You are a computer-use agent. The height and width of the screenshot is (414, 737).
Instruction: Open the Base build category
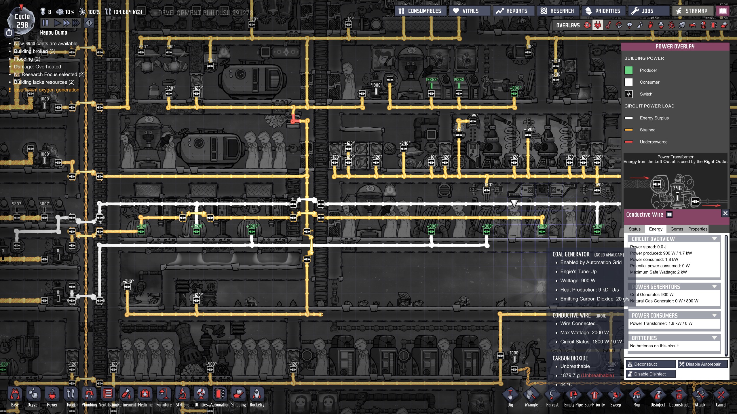(15, 397)
